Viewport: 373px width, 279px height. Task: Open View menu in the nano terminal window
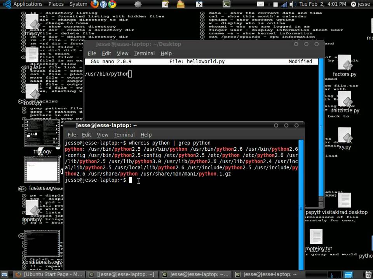(122, 53)
